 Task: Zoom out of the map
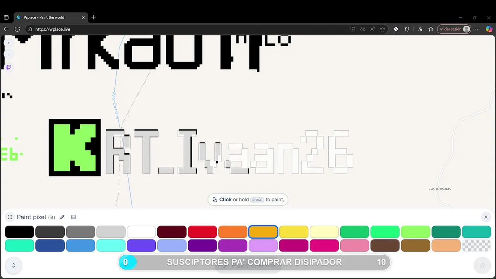pos(9,54)
